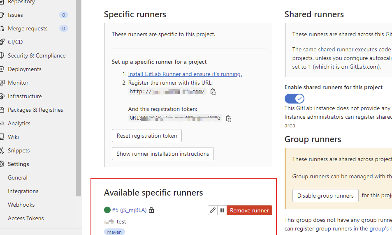Expand the CI/CD sidebar section
This screenshot has height=235, width=392.
15,42
